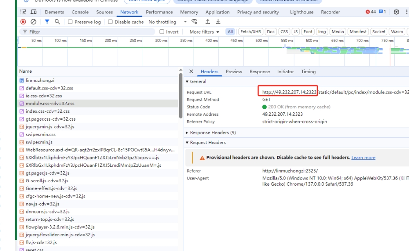Clear the network log
The image size is (409, 251).
(x=34, y=22)
